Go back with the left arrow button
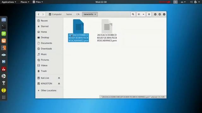Image resolution: width=202 pixels, height=113 pixels. 39,14
